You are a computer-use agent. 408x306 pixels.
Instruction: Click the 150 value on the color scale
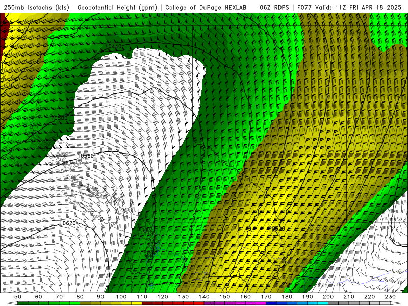click(224, 297)
